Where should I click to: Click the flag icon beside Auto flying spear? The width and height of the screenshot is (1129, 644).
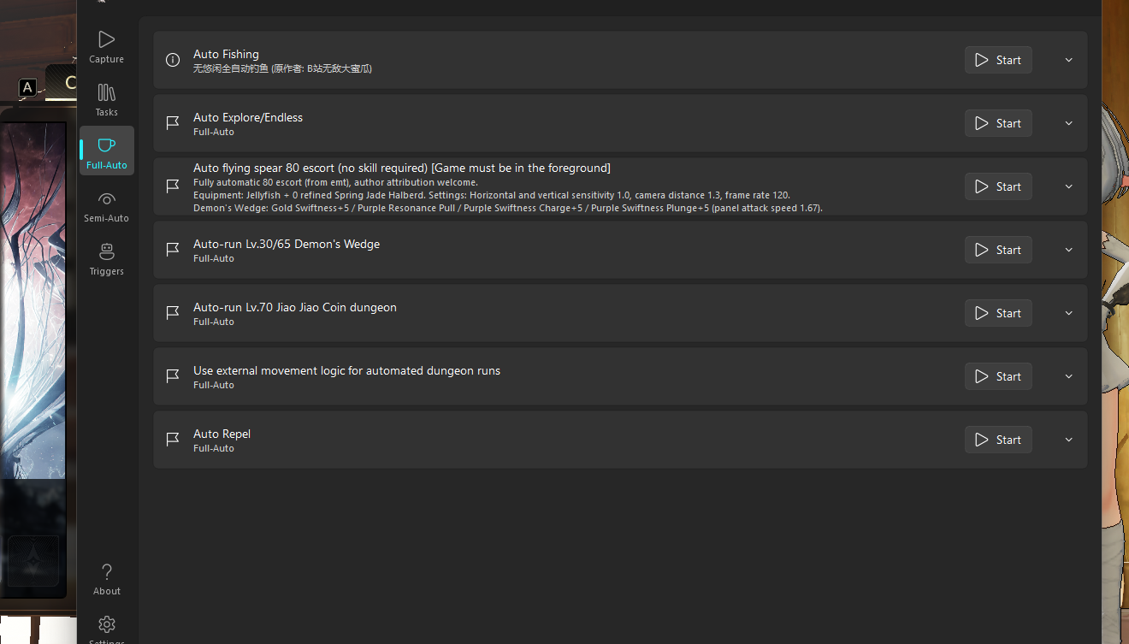pyautogui.click(x=173, y=186)
